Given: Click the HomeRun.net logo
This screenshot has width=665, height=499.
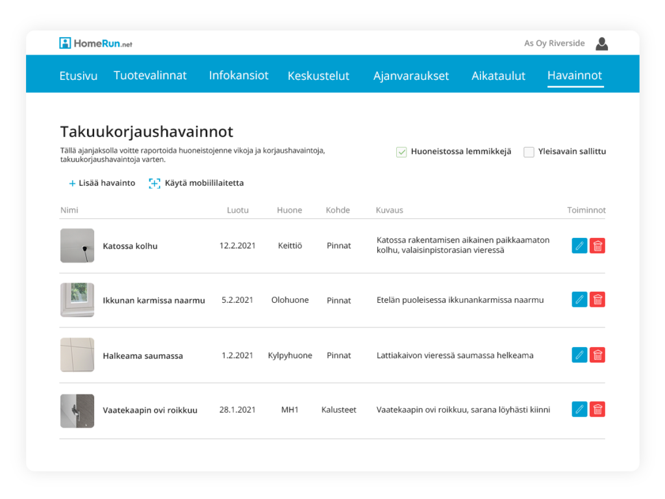Looking at the screenshot, I should [x=95, y=44].
